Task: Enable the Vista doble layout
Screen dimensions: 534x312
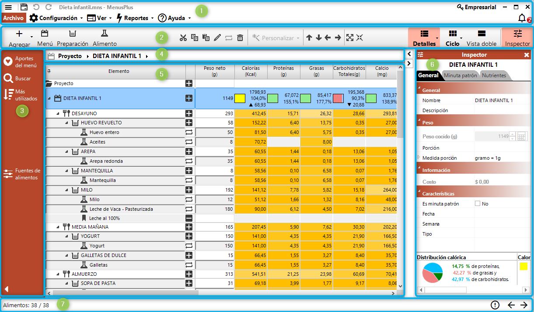Action: (482, 38)
